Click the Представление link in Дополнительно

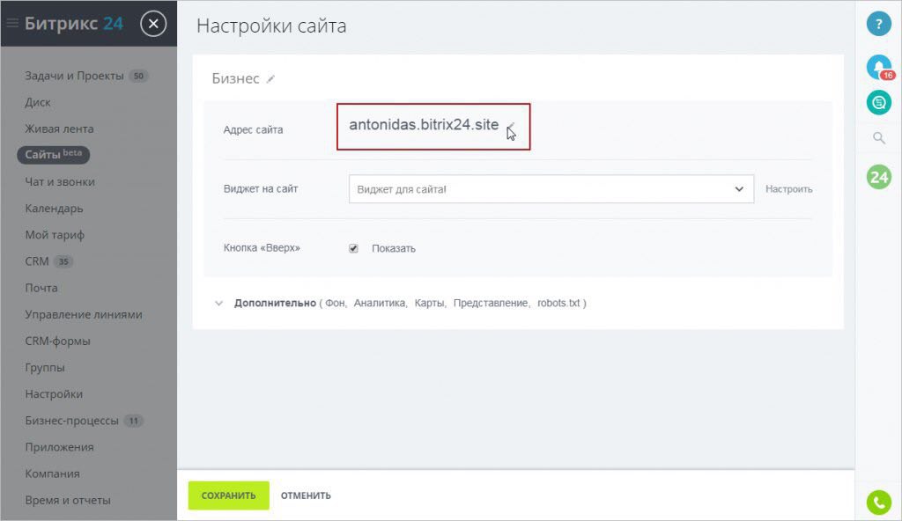[490, 303]
